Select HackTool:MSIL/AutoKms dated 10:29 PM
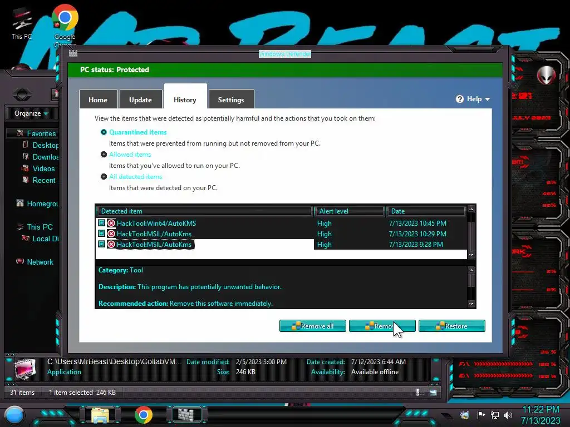Screen dimensions: 570x427 click(281, 234)
